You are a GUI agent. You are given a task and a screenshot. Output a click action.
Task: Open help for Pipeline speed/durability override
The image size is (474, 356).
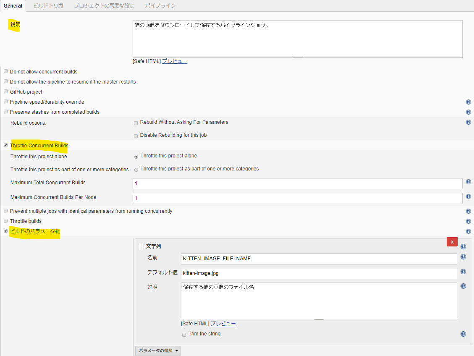[x=468, y=102]
